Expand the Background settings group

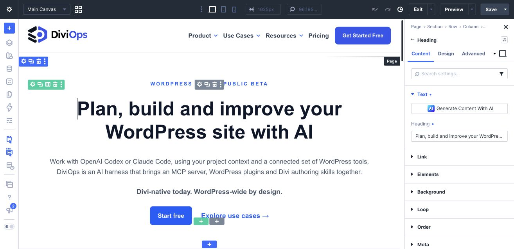point(459,192)
